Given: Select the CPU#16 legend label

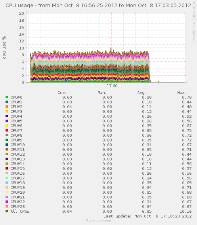Looking at the screenshot, I should [17, 173].
